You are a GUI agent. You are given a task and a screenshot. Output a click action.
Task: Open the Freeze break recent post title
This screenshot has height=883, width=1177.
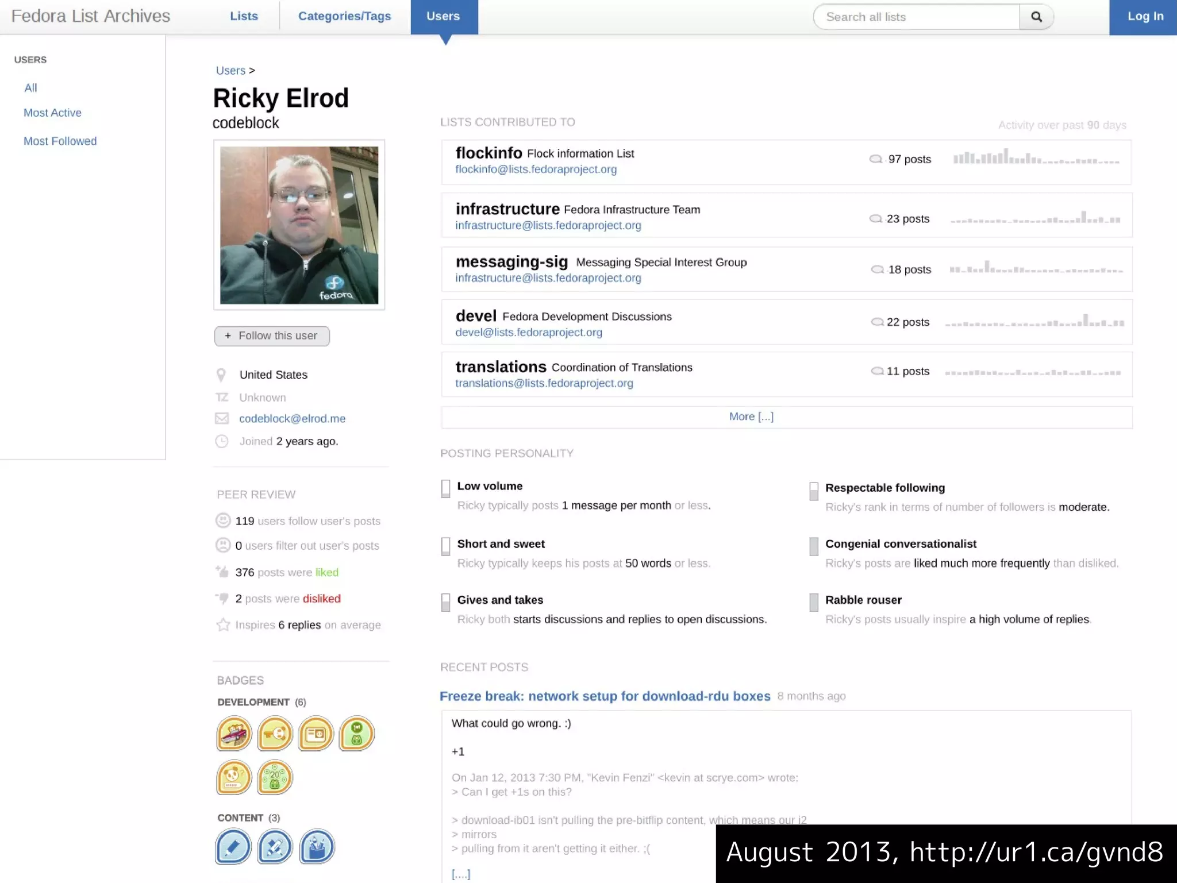point(605,696)
